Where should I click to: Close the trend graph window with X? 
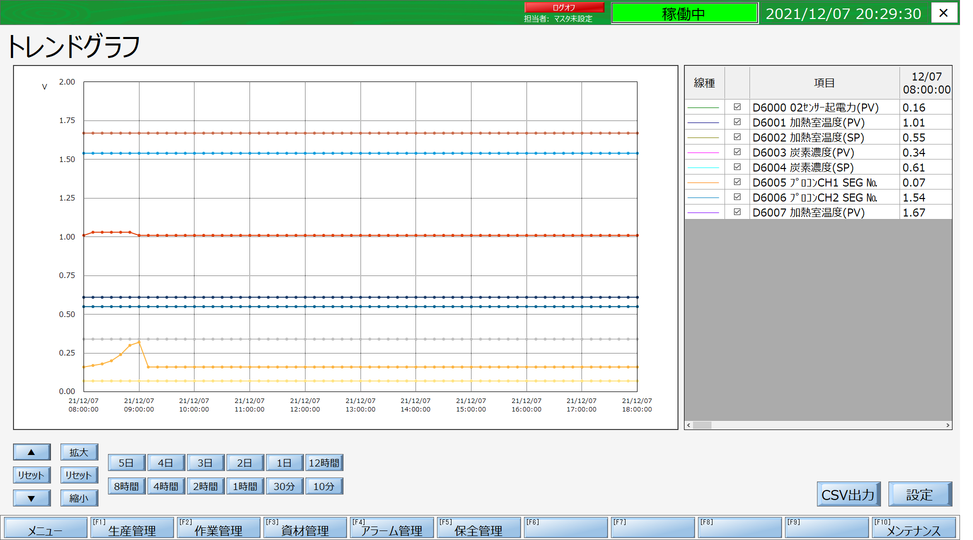[x=944, y=13]
